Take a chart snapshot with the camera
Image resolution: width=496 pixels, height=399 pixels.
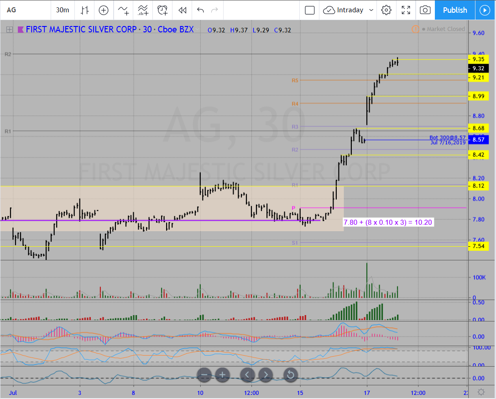pos(425,10)
